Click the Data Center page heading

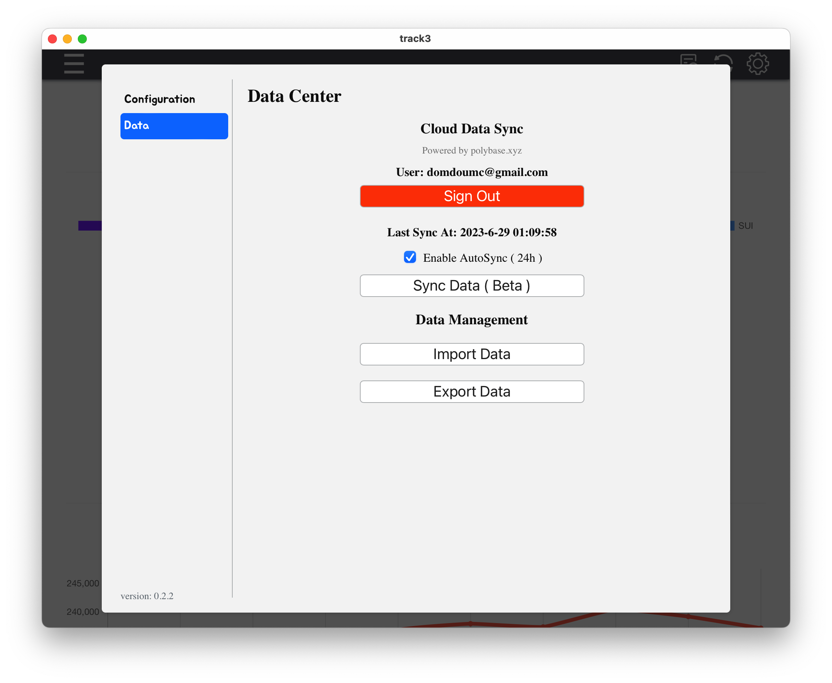[294, 95]
